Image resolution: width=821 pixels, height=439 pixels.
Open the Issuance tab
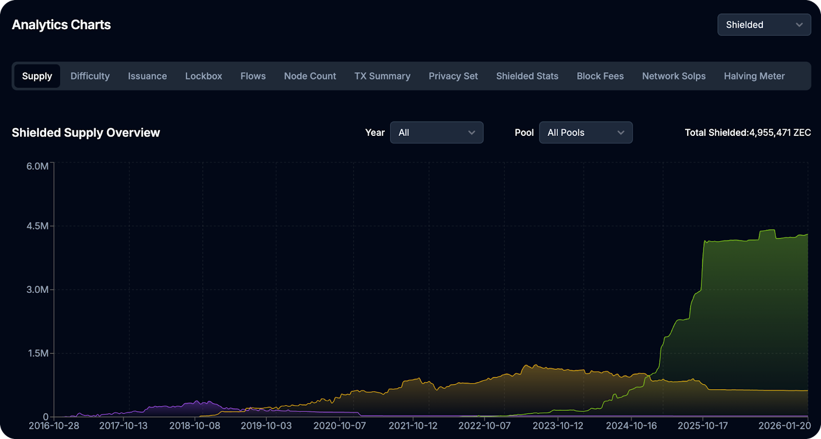pyautogui.click(x=147, y=76)
